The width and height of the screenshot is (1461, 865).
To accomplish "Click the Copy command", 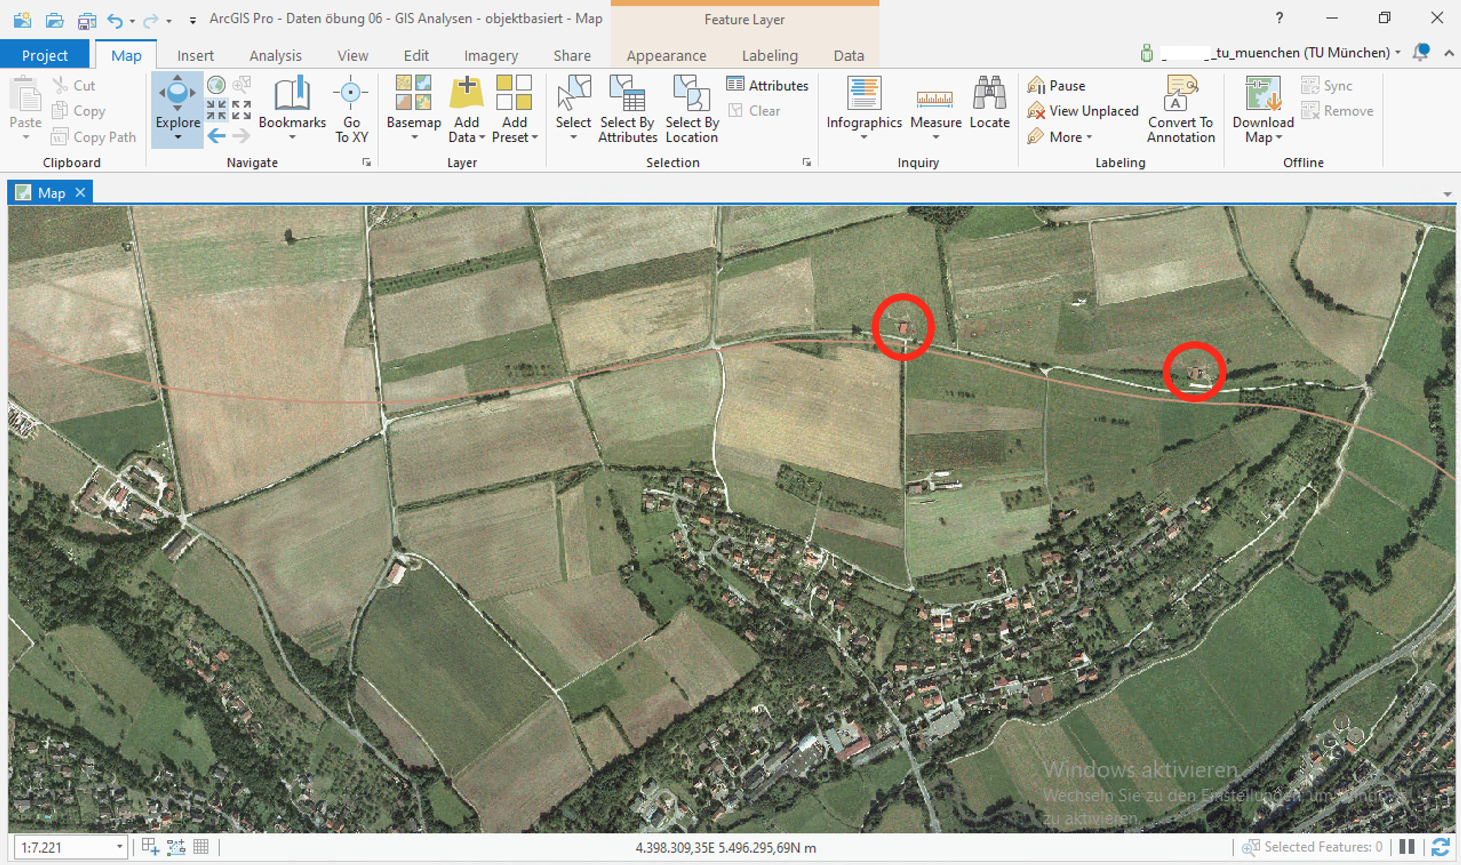I will (79, 111).
